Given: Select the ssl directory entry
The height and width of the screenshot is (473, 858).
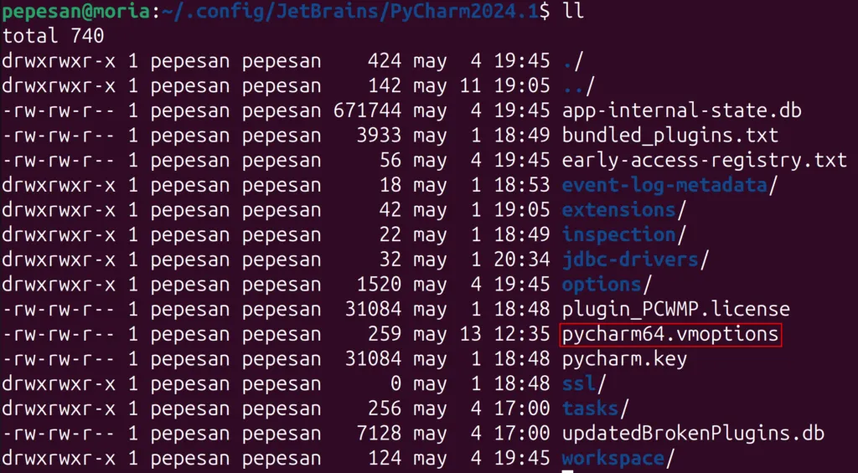Looking at the screenshot, I should click(578, 384).
